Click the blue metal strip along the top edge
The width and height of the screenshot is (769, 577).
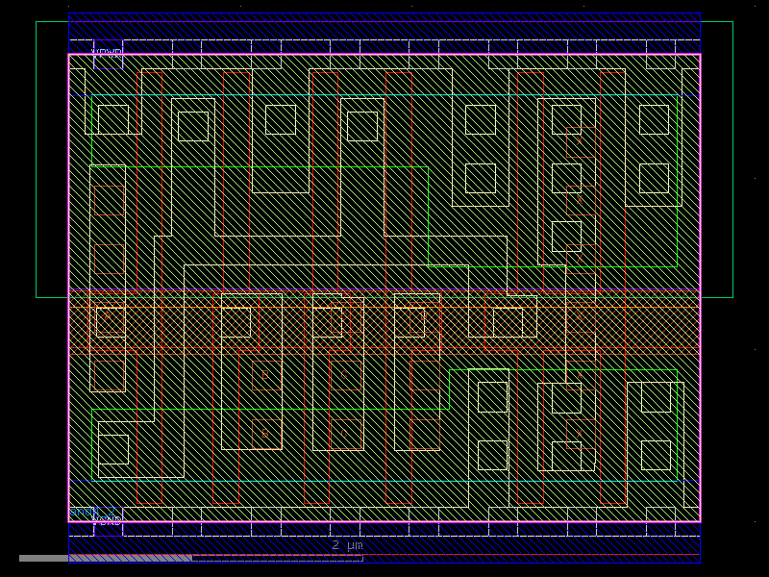coord(384,14)
